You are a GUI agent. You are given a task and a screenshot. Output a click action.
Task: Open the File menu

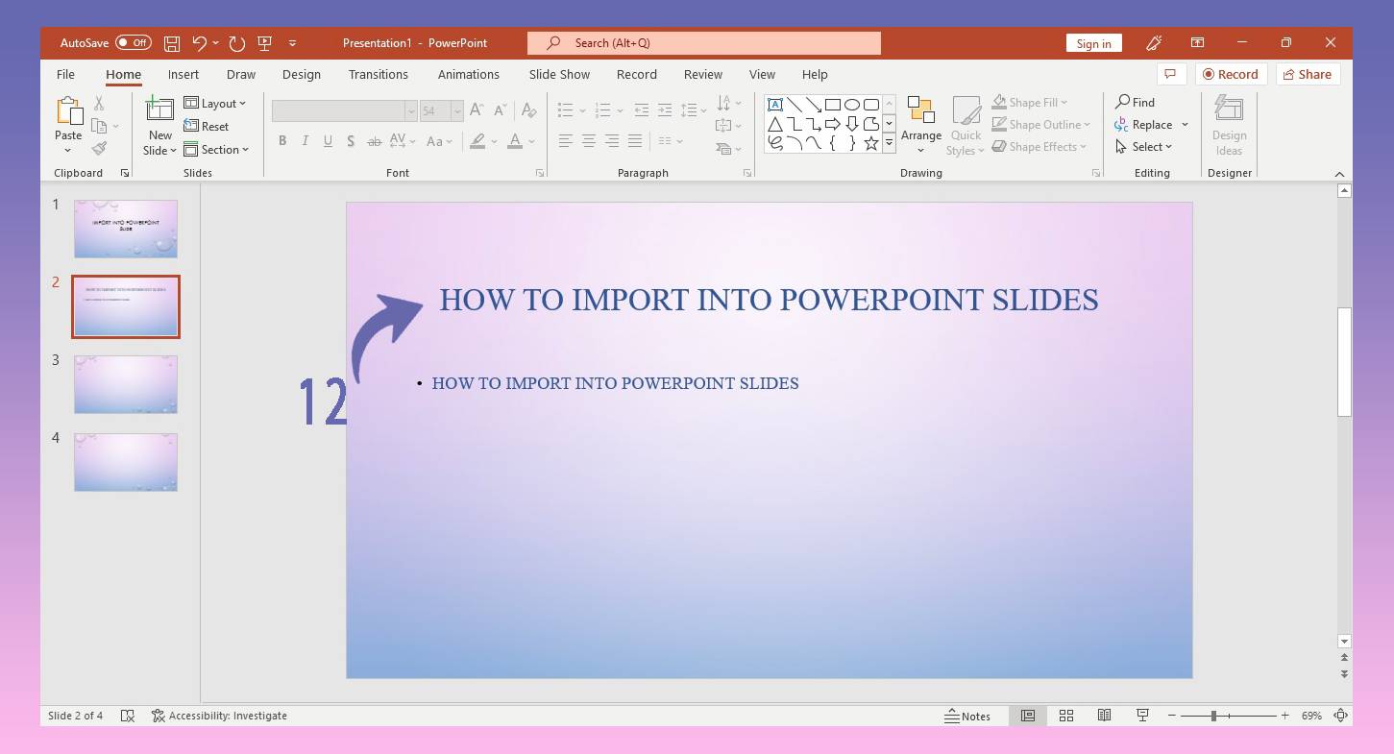65,74
